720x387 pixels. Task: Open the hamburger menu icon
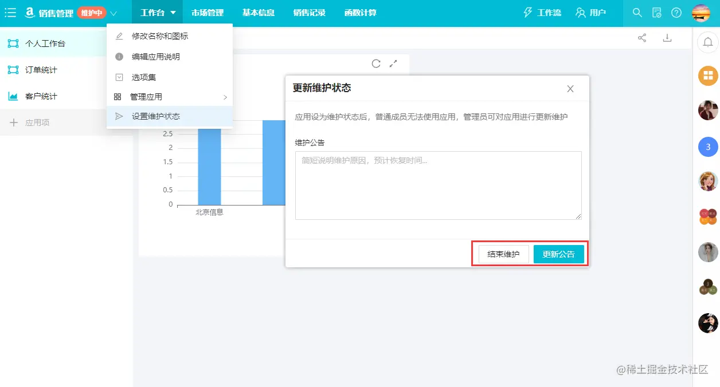click(10, 13)
